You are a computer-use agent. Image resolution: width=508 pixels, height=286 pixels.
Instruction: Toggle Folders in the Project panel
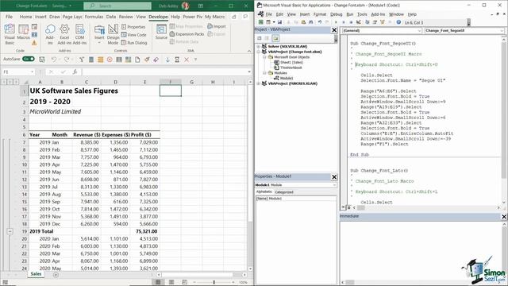tap(275, 38)
